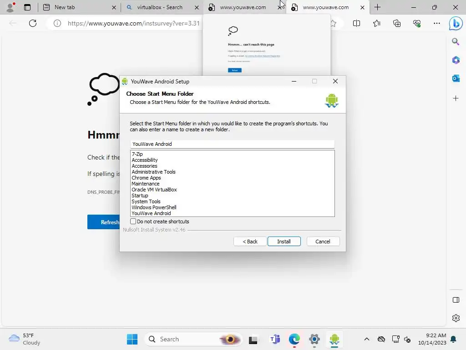Add page to favorites star icon
The width and height of the screenshot is (466, 350).
[333, 23]
